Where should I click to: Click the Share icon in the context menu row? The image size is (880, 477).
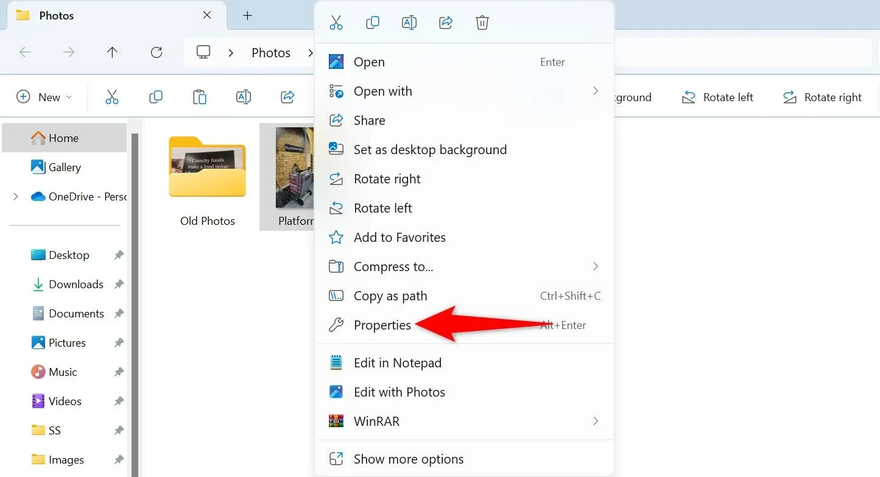pyautogui.click(x=445, y=23)
